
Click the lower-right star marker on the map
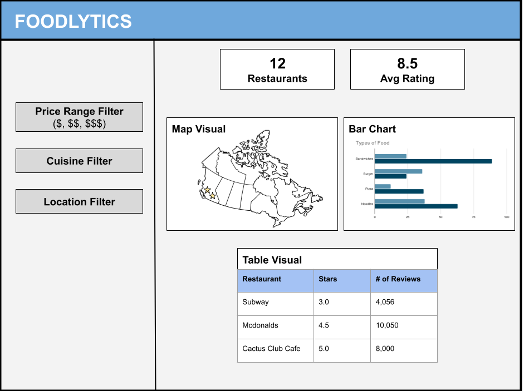coord(212,196)
